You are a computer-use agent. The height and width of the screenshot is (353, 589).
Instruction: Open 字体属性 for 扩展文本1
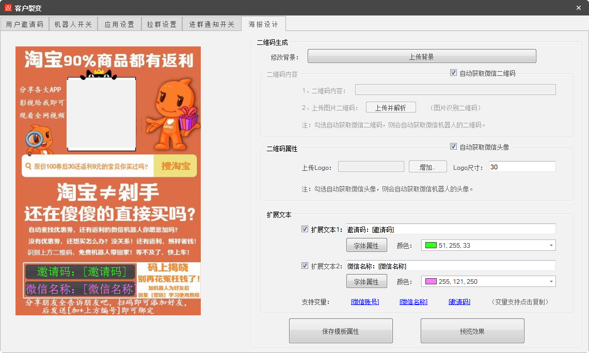coord(366,245)
